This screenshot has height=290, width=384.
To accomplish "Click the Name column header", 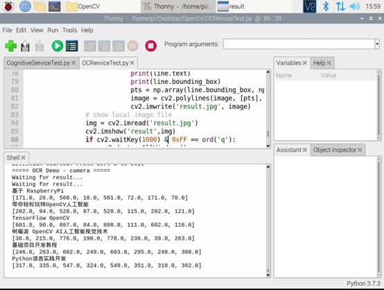I will tap(283, 76).
